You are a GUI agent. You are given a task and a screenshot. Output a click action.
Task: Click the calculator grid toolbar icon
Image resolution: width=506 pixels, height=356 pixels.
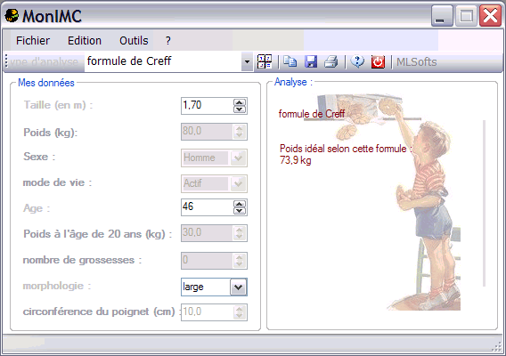(x=265, y=61)
